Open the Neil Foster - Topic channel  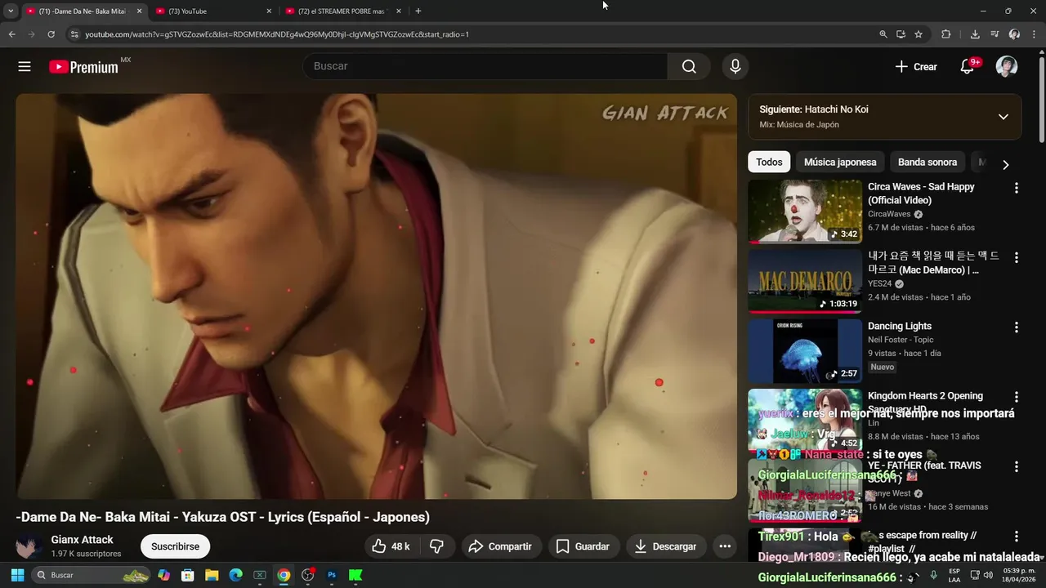(x=901, y=340)
